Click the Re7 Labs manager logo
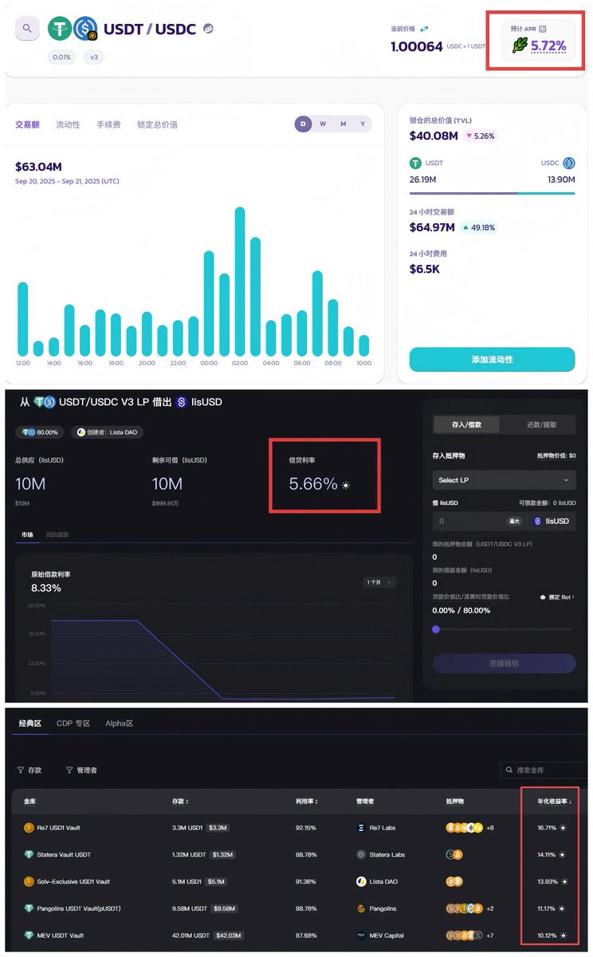 pos(361,828)
